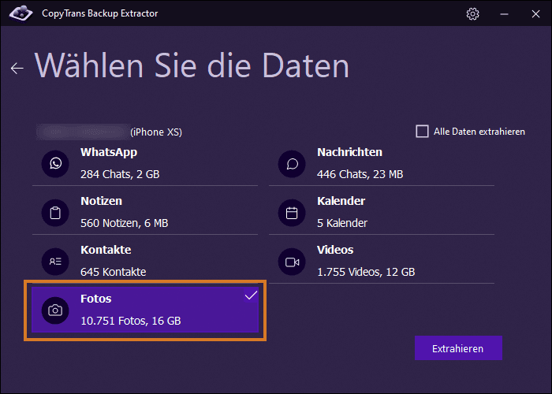Click the text '1.755 Videos, 12 GB'
This screenshot has width=552, height=394.
tap(366, 272)
